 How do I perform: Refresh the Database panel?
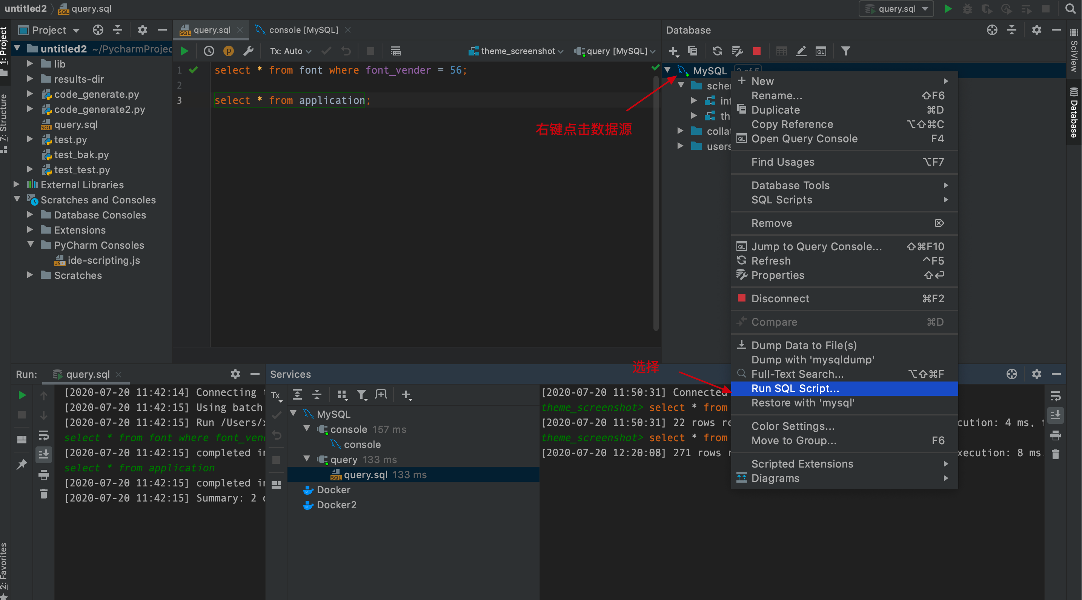[718, 51]
